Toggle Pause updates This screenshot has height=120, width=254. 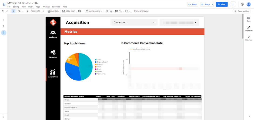tap(242, 11)
